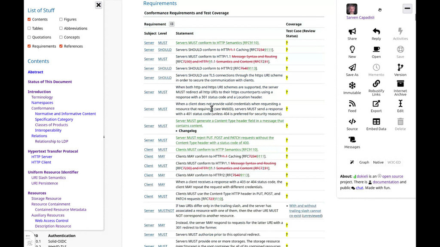Enable the Quotations checkbox
Screen dimensions: 440x247
tap(29, 37)
